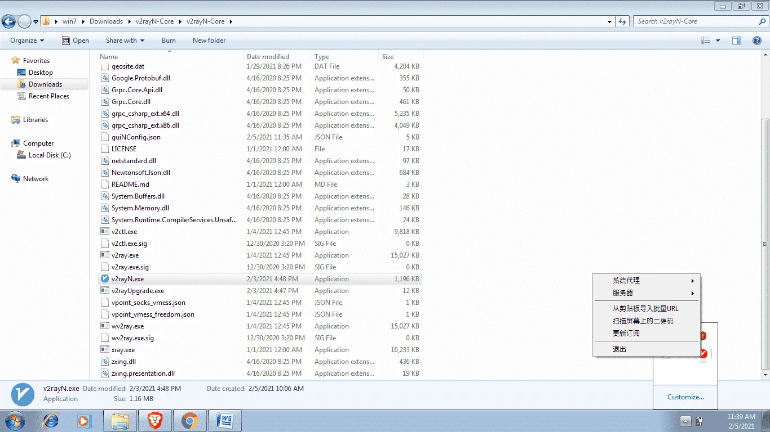This screenshot has width=770, height=432.
Task: Click the Open toolbar button
Action: tap(75, 40)
